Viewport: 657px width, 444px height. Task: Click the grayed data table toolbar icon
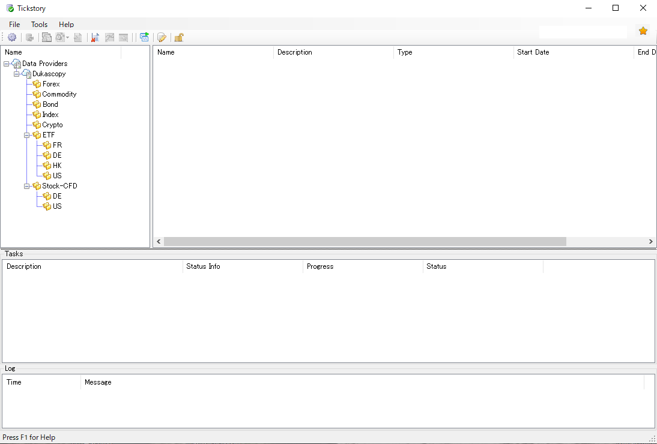click(x=123, y=38)
